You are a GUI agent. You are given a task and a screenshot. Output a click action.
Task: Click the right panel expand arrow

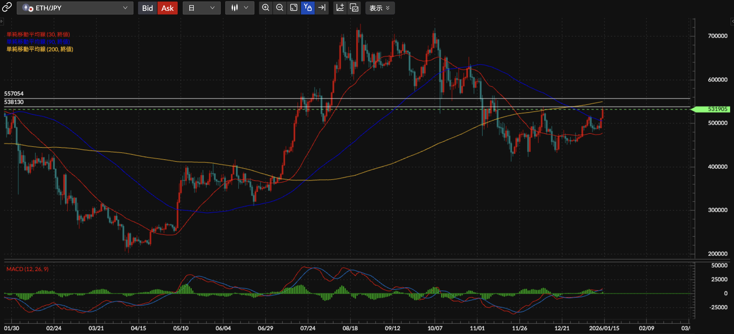[x=732, y=21]
